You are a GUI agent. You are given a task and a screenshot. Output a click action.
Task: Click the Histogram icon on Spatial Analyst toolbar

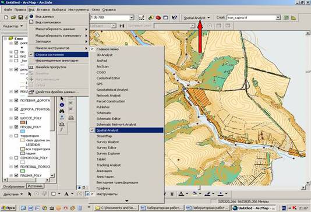294,17
